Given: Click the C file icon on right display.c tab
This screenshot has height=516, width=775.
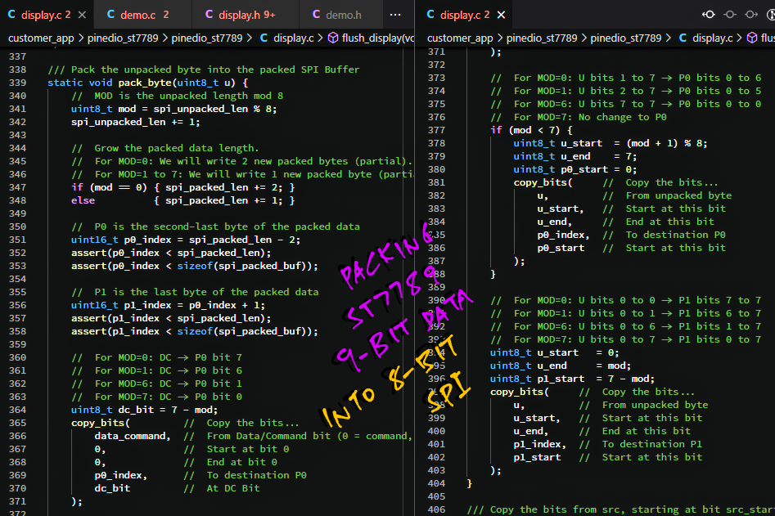Looking at the screenshot, I should pos(430,15).
